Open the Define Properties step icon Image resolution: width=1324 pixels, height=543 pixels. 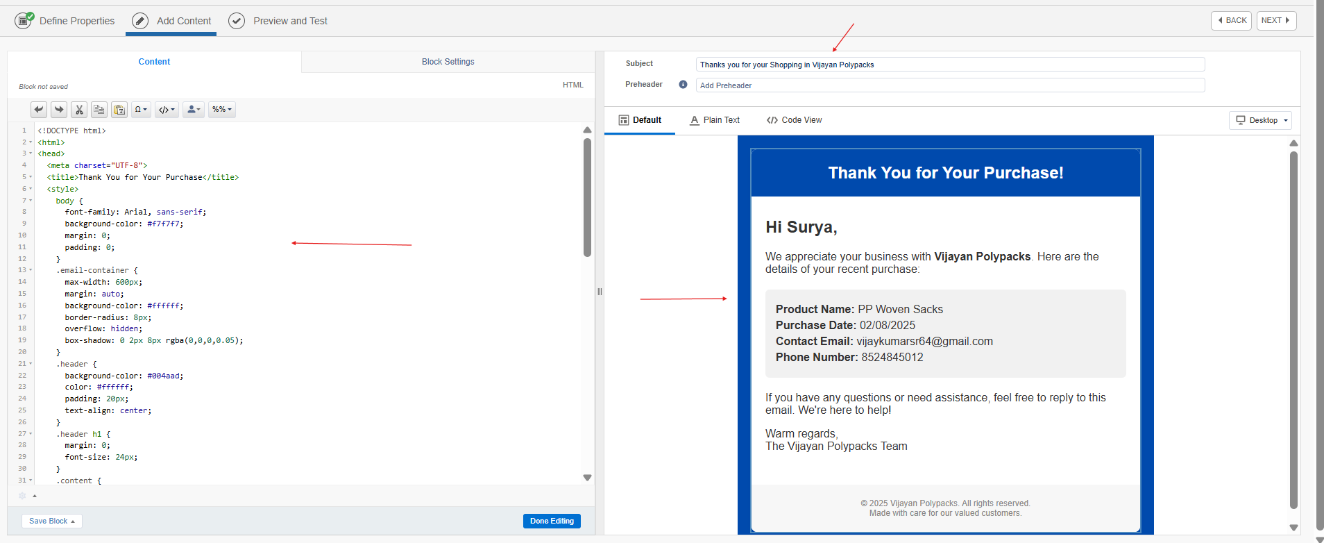point(24,21)
